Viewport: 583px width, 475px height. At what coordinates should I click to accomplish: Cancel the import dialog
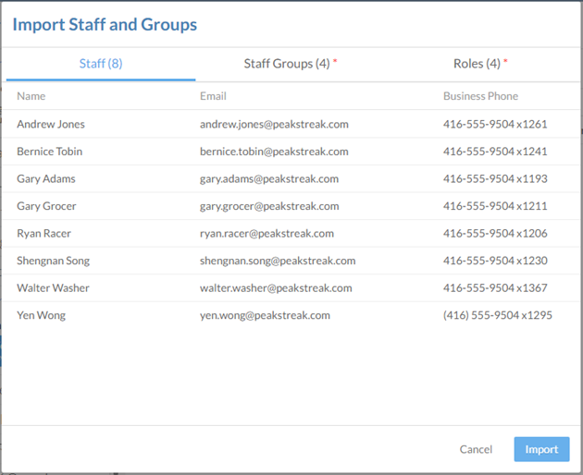coord(476,449)
